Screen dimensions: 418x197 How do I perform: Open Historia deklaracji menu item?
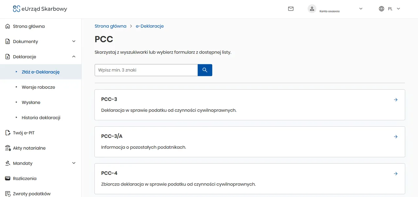tap(41, 117)
